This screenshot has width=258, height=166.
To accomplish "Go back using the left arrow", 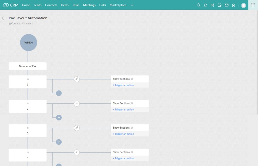I will [x=4, y=18].
